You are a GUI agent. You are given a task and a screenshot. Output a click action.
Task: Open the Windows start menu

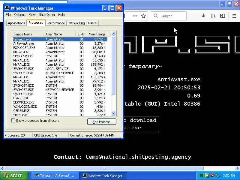click(x=14, y=175)
